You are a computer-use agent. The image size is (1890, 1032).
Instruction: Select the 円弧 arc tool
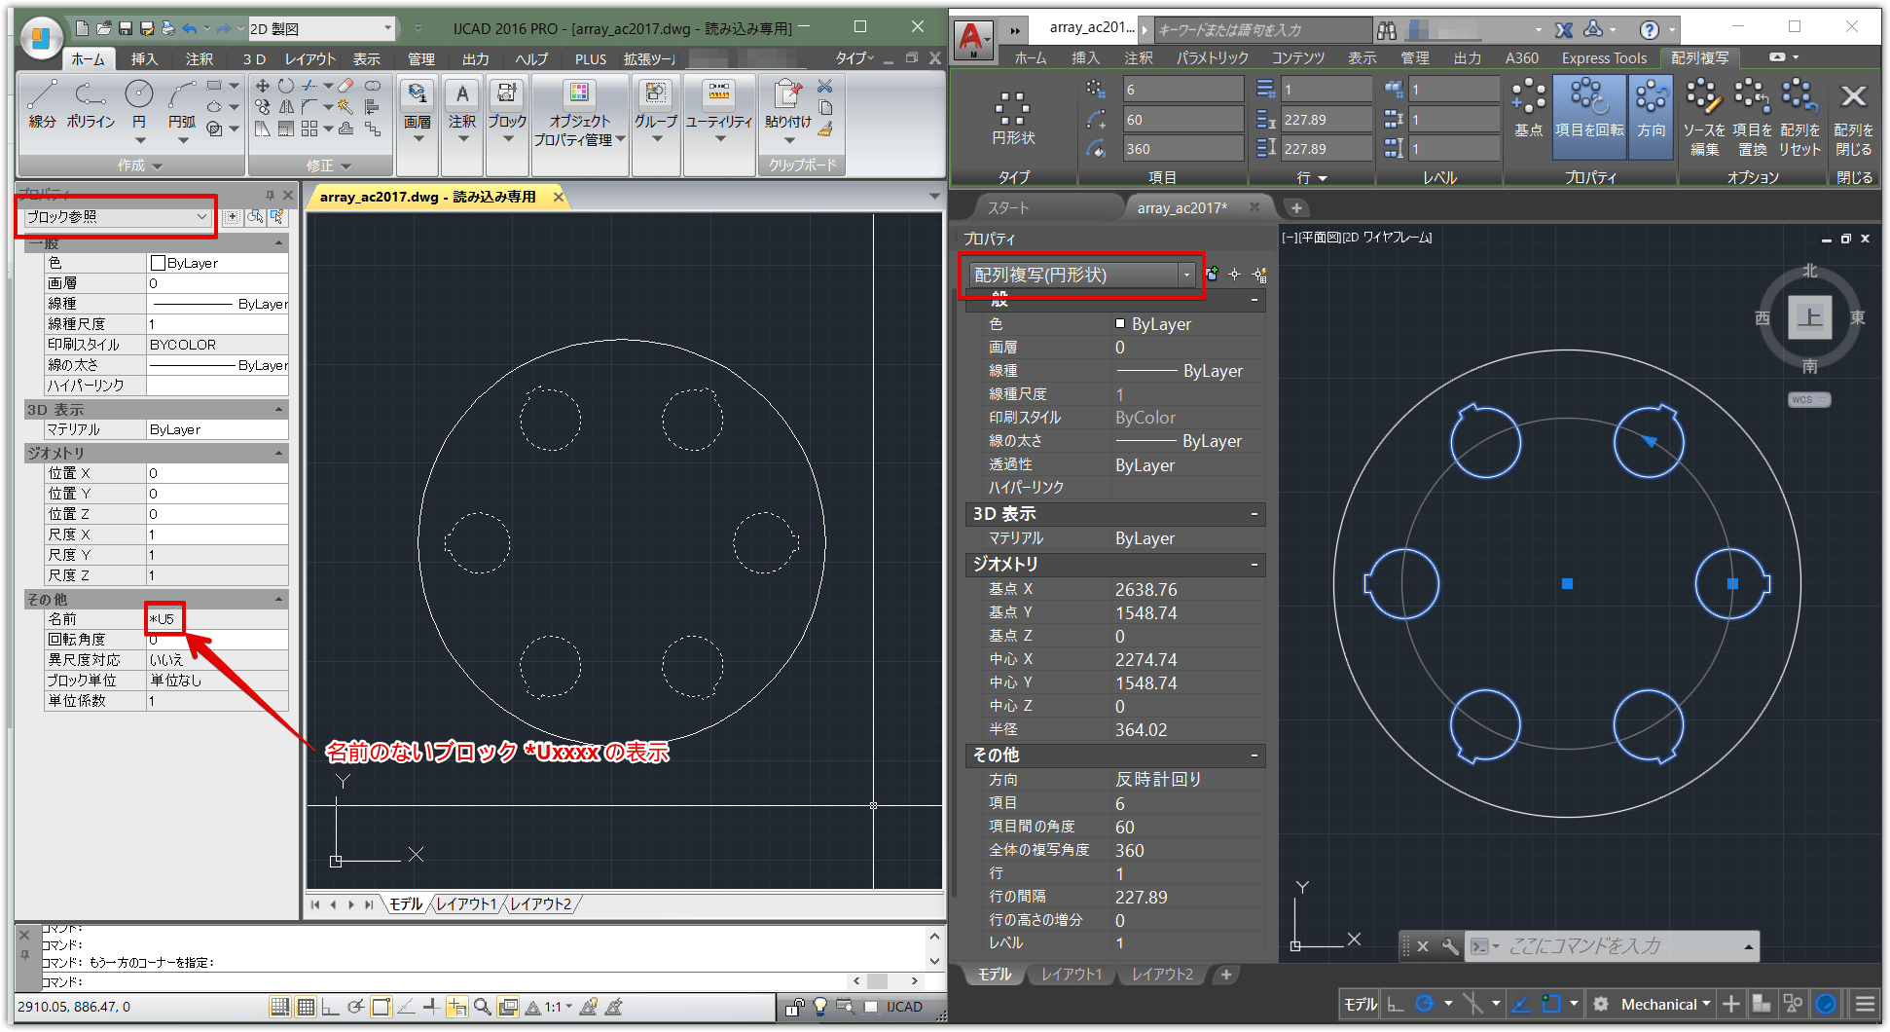pos(182,104)
